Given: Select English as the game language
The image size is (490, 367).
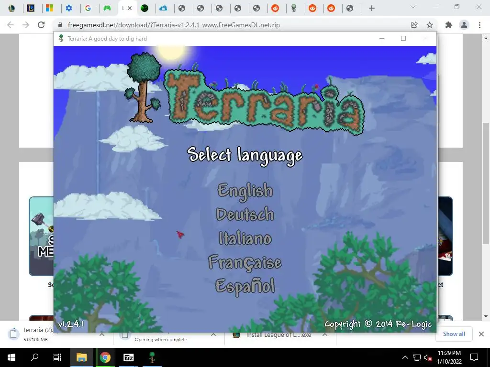Looking at the screenshot, I should (x=245, y=191).
